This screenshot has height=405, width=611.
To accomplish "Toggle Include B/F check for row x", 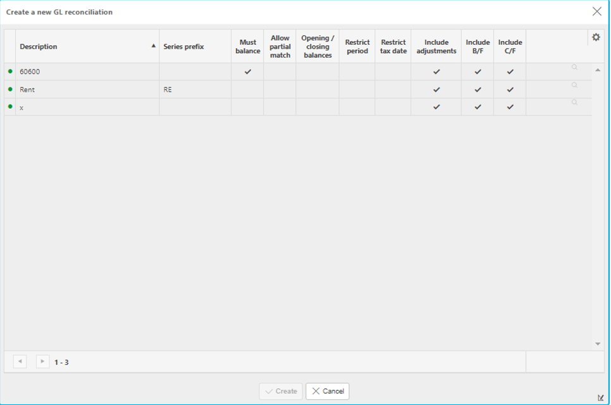I will pos(478,107).
